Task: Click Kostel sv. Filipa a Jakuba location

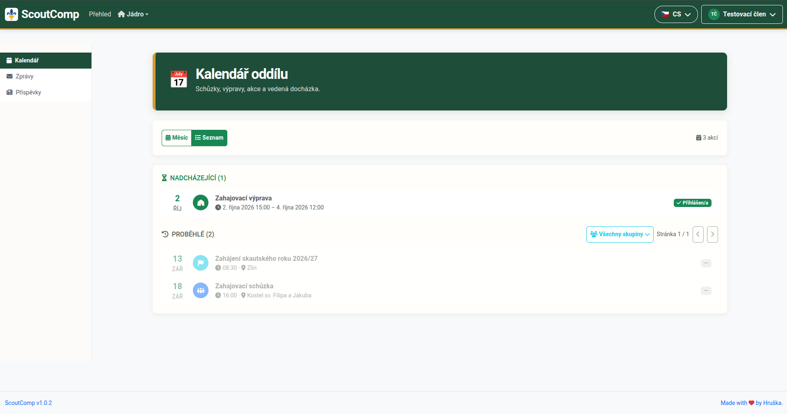Action: click(279, 295)
